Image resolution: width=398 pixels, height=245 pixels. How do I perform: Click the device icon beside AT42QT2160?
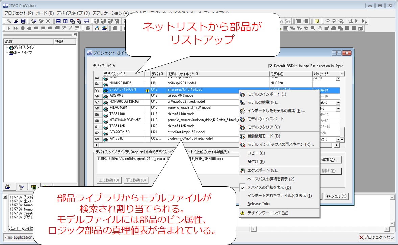[x=106, y=133]
